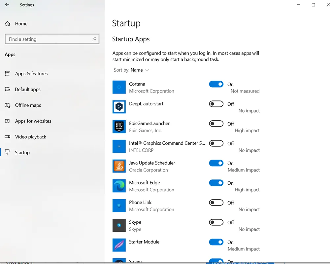
Task: Enable EpicGamesLauncher startup toggle
Action: [216, 124]
